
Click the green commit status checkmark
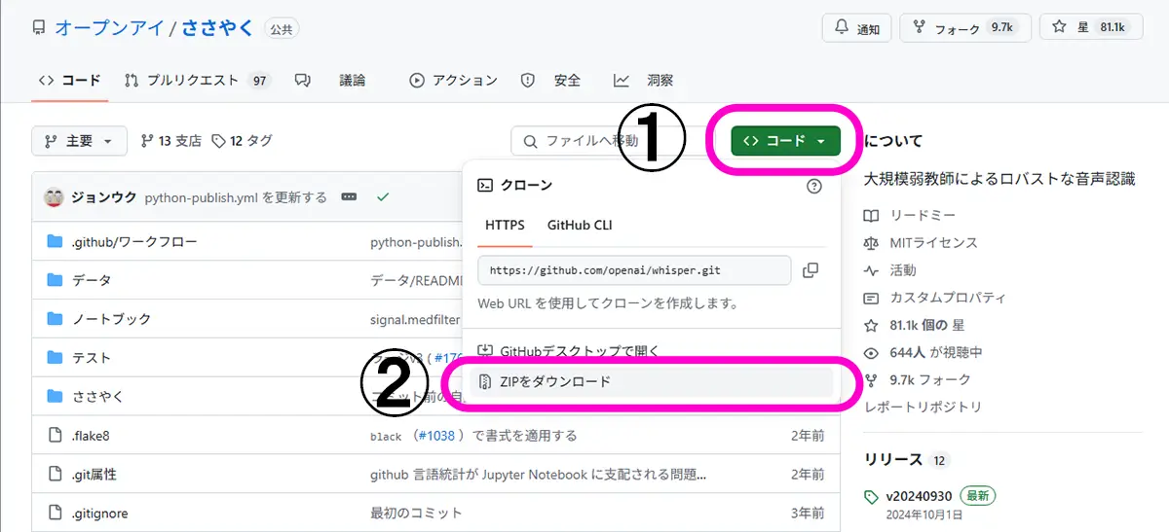(x=383, y=197)
